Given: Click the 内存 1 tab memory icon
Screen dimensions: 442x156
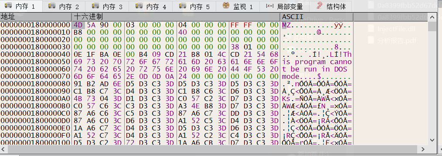Looking at the screenshot, I should point(8,5).
